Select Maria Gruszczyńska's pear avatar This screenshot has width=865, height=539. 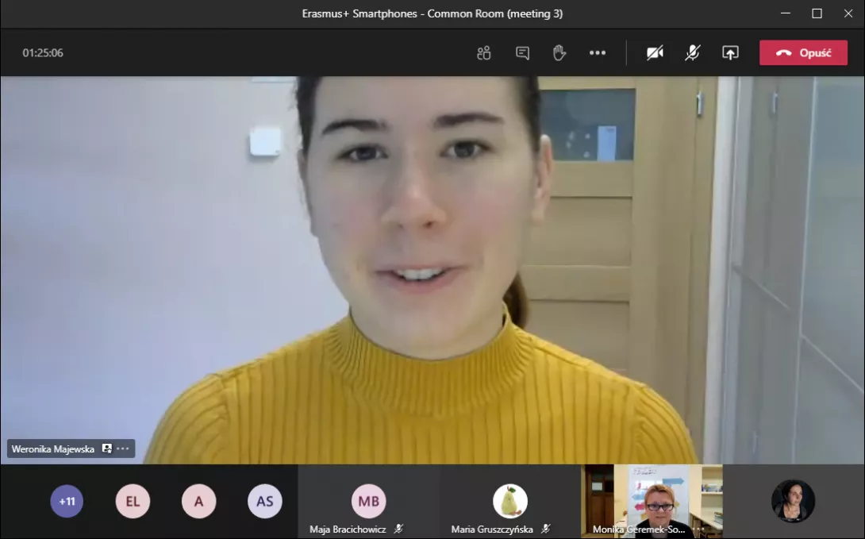click(510, 501)
